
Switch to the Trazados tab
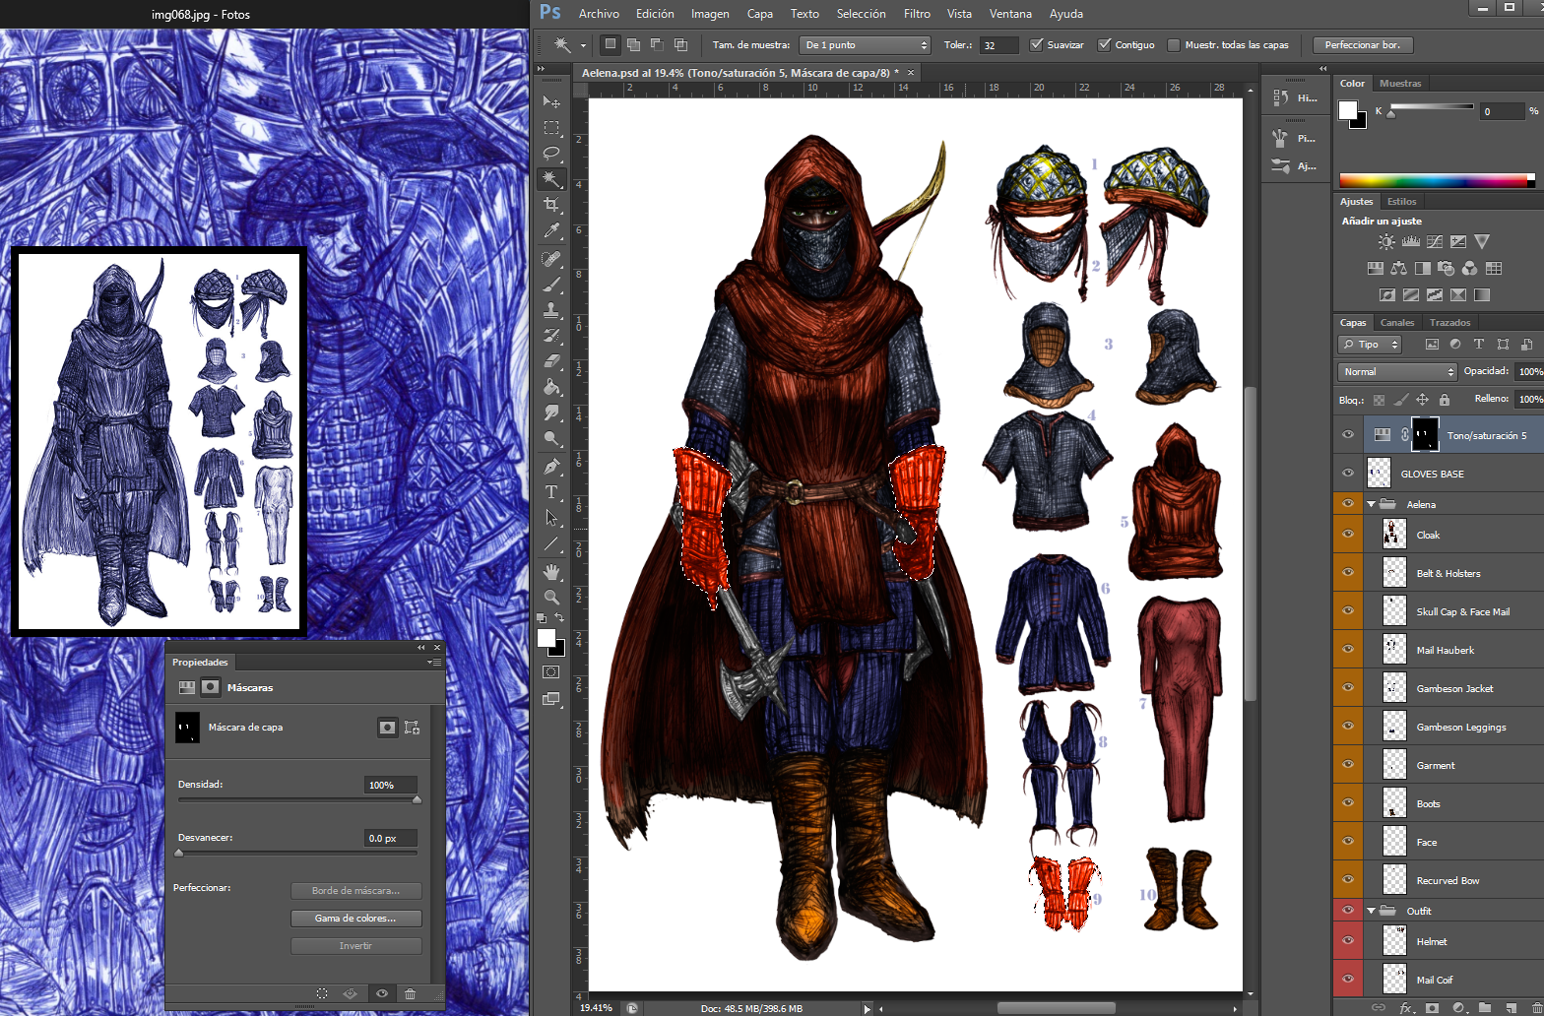(1449, 322)
